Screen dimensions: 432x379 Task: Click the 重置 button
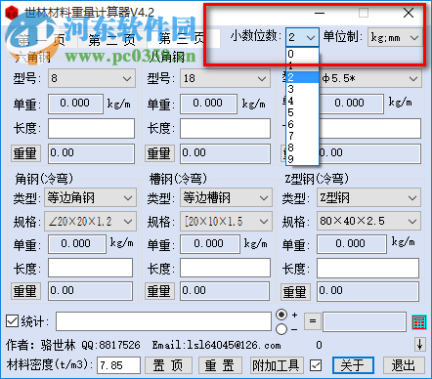click(x=220, y=365)
